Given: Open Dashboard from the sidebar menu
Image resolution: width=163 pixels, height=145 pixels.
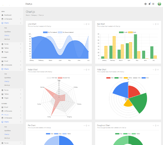Looking at the screenshot, I should (x=8, y=15).
